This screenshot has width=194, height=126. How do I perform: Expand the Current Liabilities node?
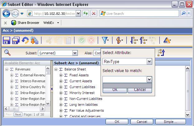point(61,87)
